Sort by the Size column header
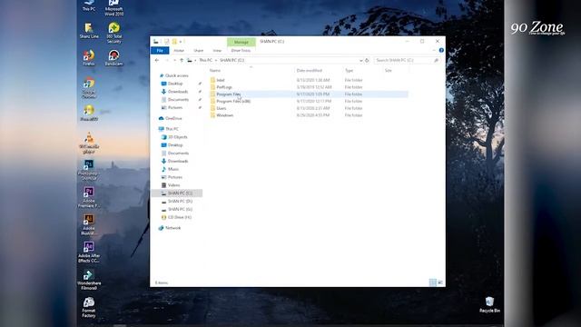The height and width of the screenshot is (327, 581). coord(388,71)
